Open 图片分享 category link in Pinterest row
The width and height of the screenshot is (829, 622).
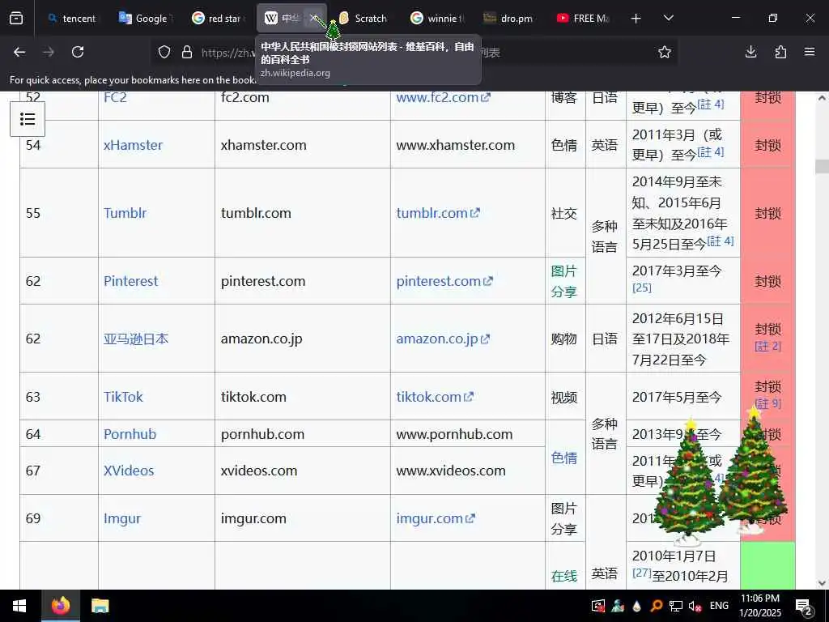click(x=563, y=281)
